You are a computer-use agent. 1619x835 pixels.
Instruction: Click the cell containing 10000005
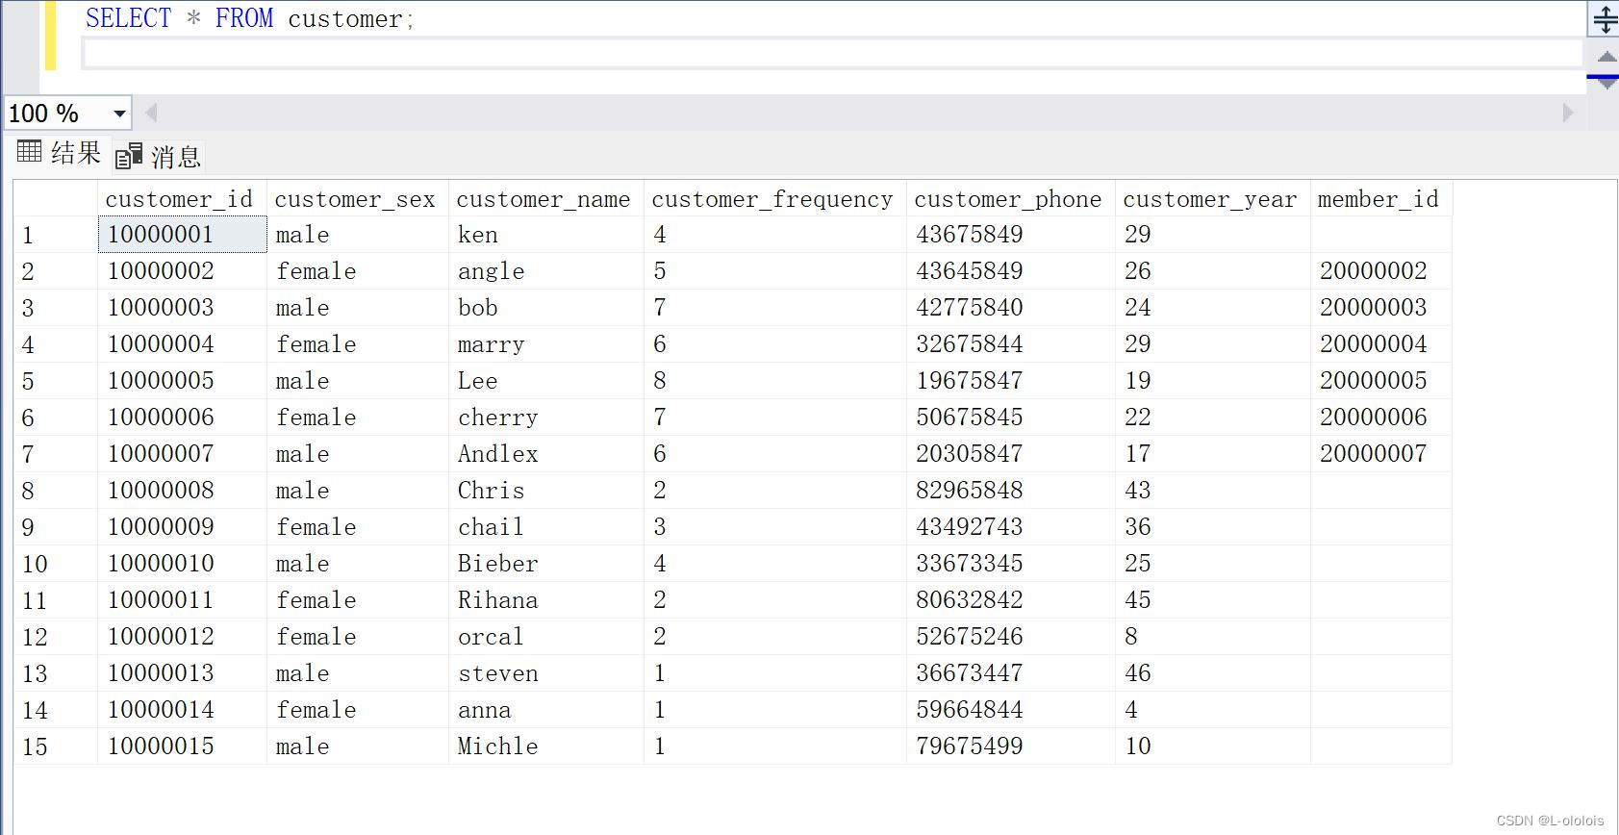point(182,381)
